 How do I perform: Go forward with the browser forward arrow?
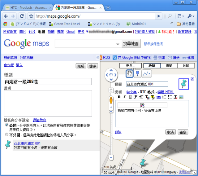coord(13,16)
